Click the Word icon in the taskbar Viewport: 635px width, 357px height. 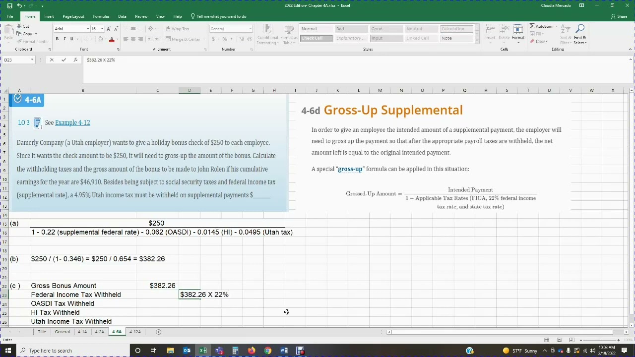coord(284,351)
